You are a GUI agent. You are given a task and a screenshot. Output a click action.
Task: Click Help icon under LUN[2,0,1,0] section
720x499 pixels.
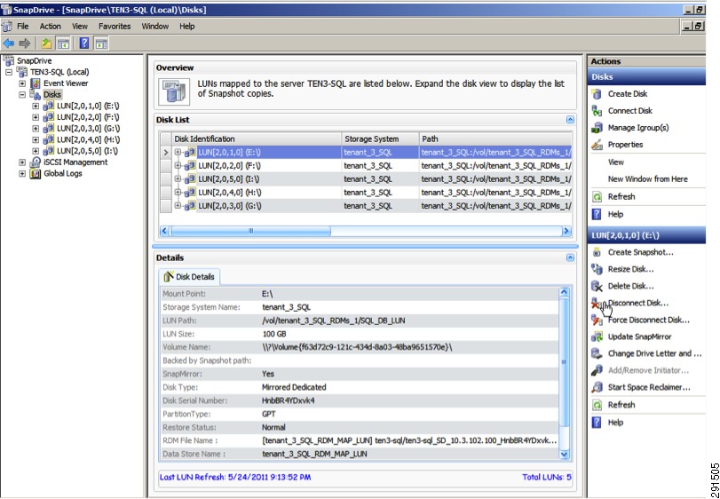coord(597,423)
